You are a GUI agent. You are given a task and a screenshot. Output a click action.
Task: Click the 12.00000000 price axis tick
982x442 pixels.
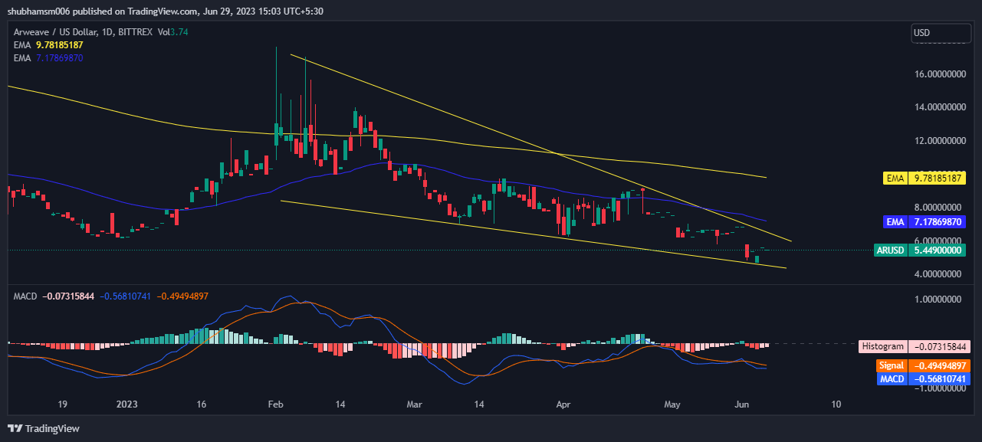tap(941, 141)
